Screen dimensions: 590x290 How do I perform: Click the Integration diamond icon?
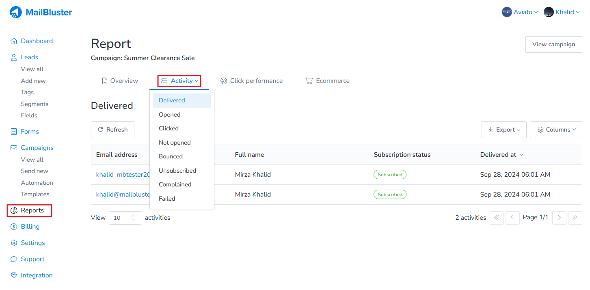[14, 275]
